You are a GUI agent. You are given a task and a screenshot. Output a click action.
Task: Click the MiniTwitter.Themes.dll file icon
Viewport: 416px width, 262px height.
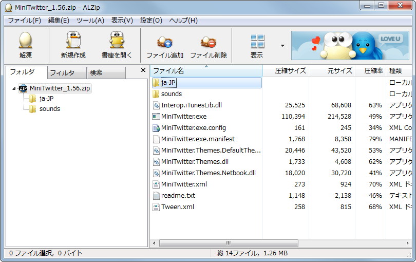click(x=156, y=162)
